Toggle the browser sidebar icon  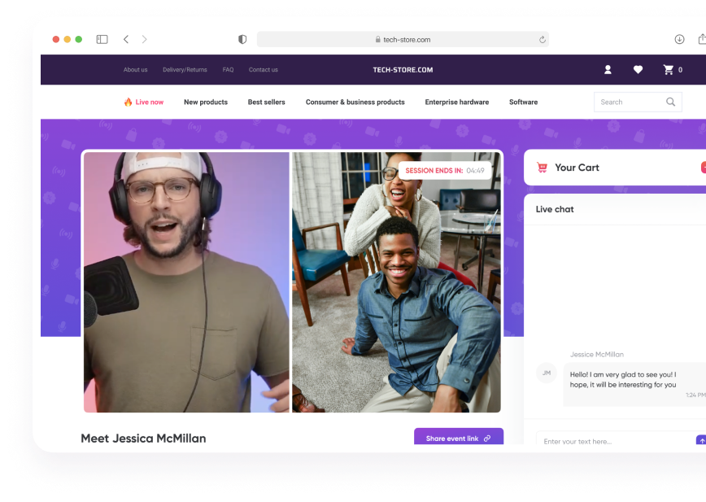pos(102,40)
